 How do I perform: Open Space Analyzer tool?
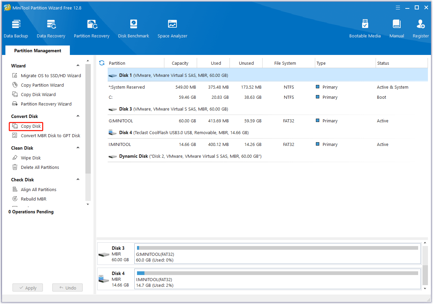coord(172,29)
